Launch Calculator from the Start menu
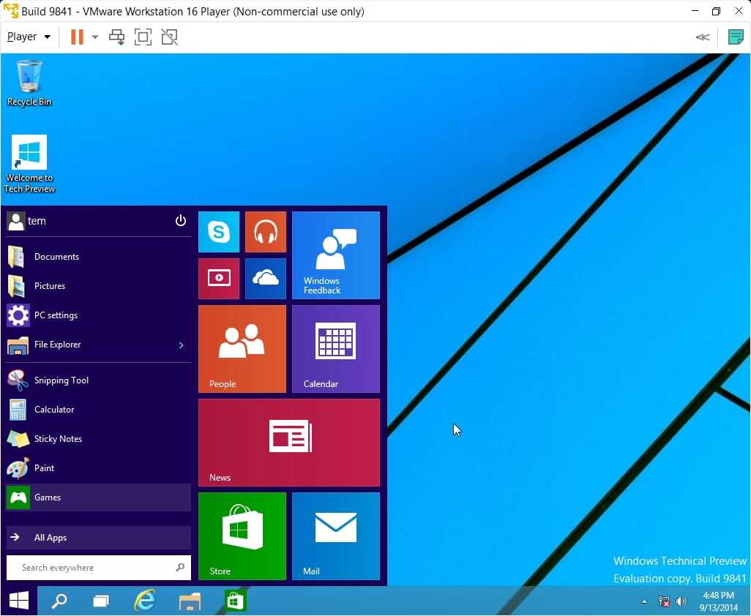This screenshot has width=751, height=616. tap(98, 410)
